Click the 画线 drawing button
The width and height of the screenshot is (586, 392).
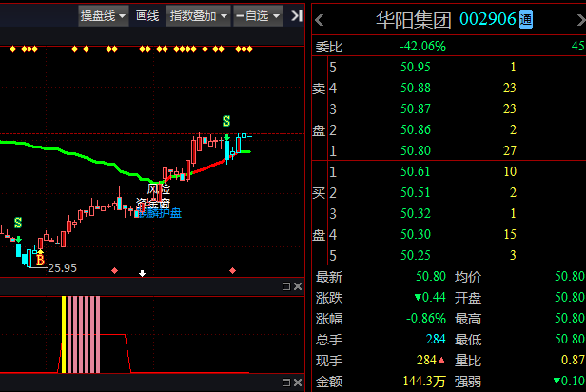tap(147, 15)
